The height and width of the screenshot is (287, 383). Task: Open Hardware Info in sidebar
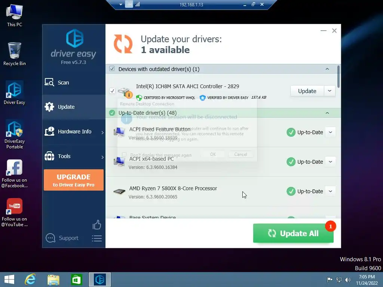[74, 132]
